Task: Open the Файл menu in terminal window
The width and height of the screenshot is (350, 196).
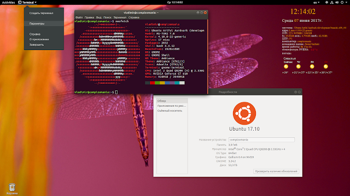Action: pyautogui.click(x=79, y=17)
